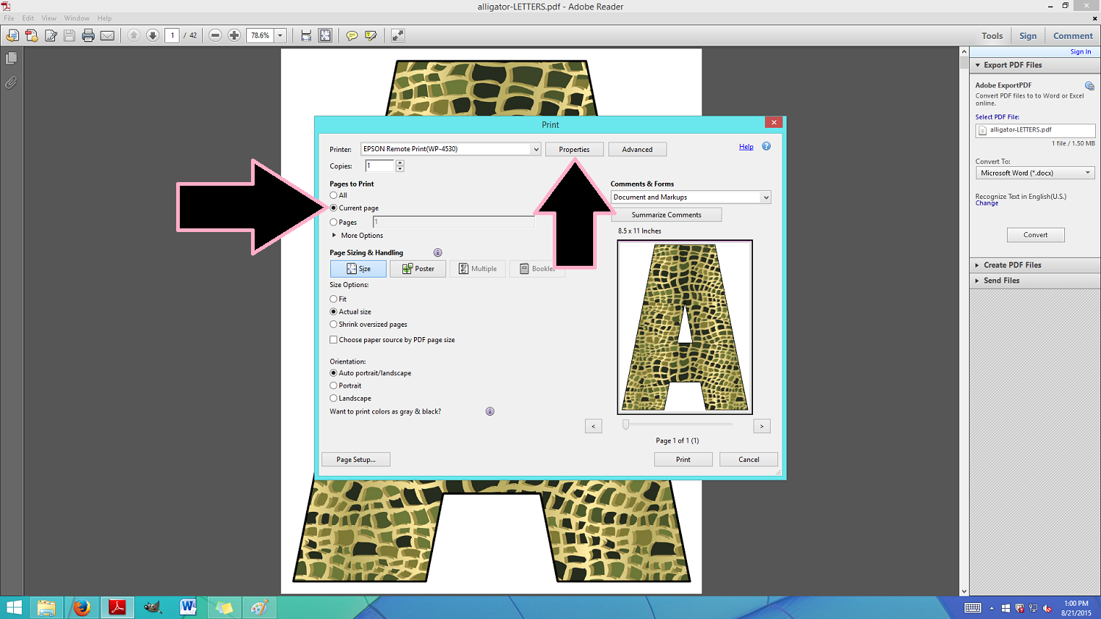Viewport: 1101px width, 619px height.
Task: Select the Pages range radio button
Action: pos(333,222)
